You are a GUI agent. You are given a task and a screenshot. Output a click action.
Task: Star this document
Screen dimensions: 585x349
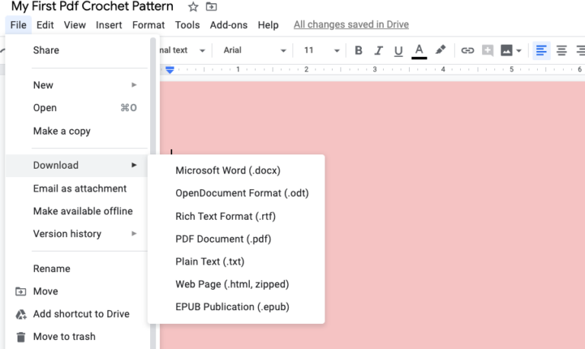pos(193,7)
